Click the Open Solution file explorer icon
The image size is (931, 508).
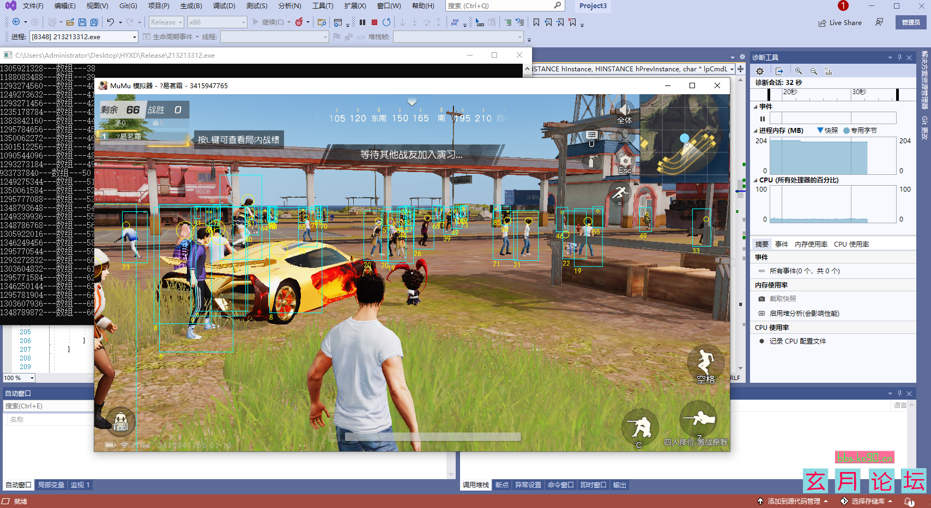tap(322, 22)
